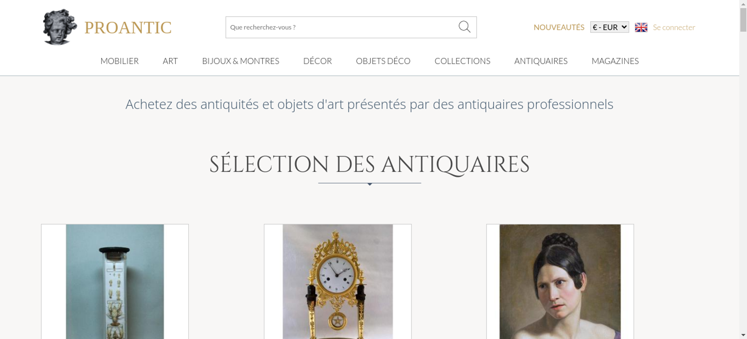Open the DÉCOR menu
Screen dimensions: 747x339
(x=317, y=61)
